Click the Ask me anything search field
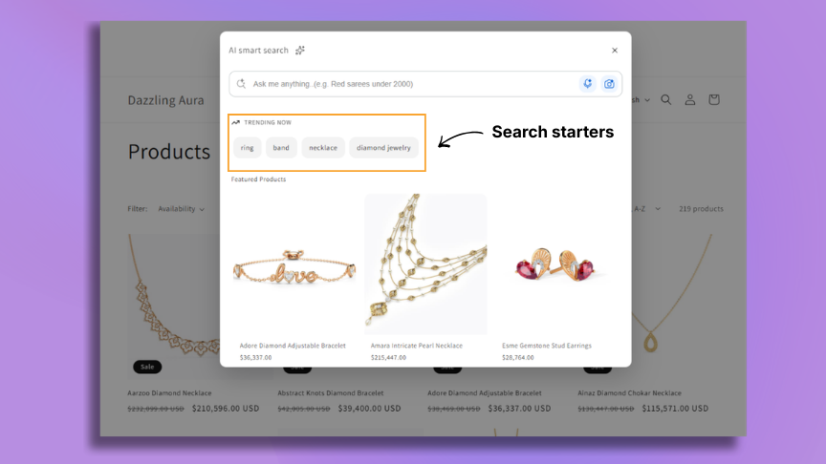Screen dimensions: 826x464 pyautogui.click(x=411, y=84)
